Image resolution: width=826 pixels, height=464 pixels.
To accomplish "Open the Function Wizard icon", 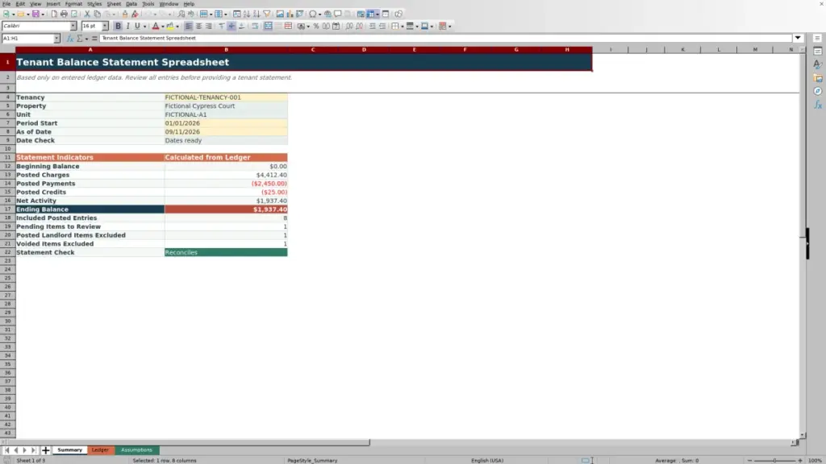I will point(69,38).
